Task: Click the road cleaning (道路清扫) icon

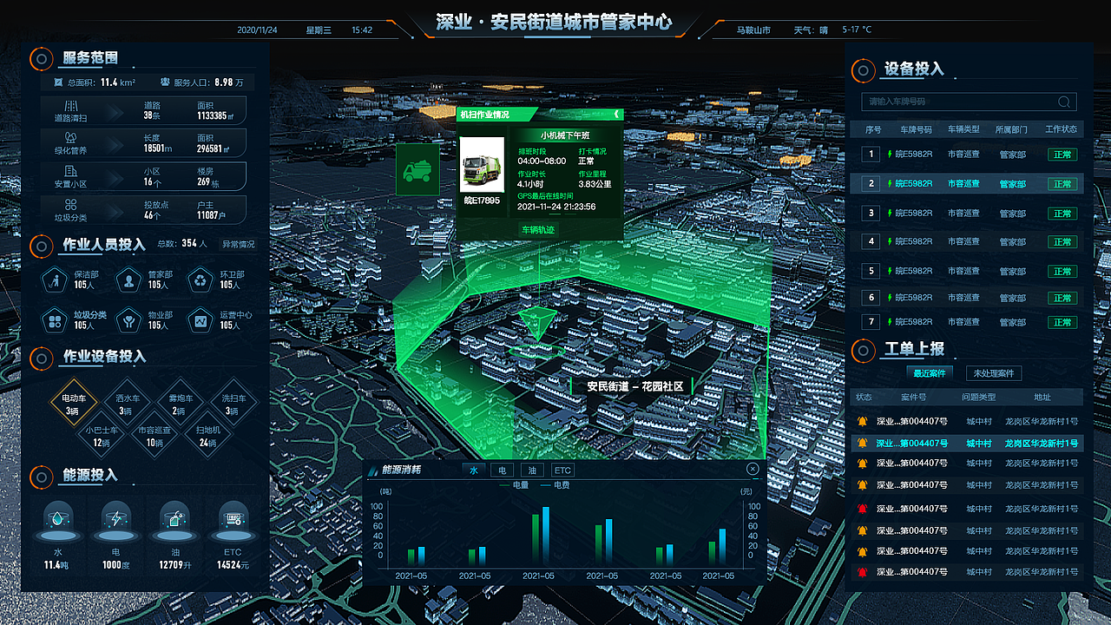Action: click(72, 106)
